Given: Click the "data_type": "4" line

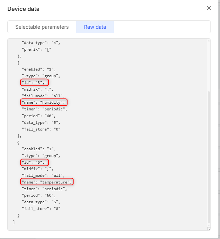Looking at the screenshot, I should [41, 42].
